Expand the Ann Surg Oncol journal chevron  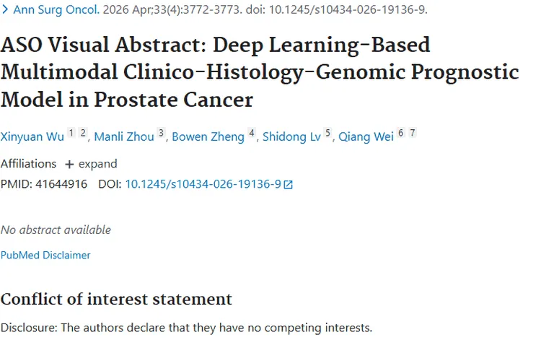(5, 10)
